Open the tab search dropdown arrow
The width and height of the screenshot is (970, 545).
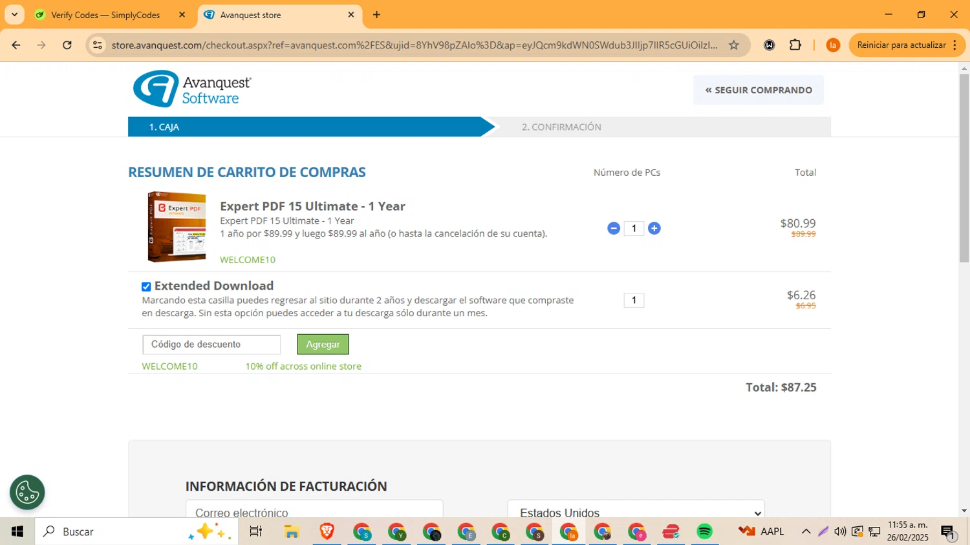click(14, 15)
